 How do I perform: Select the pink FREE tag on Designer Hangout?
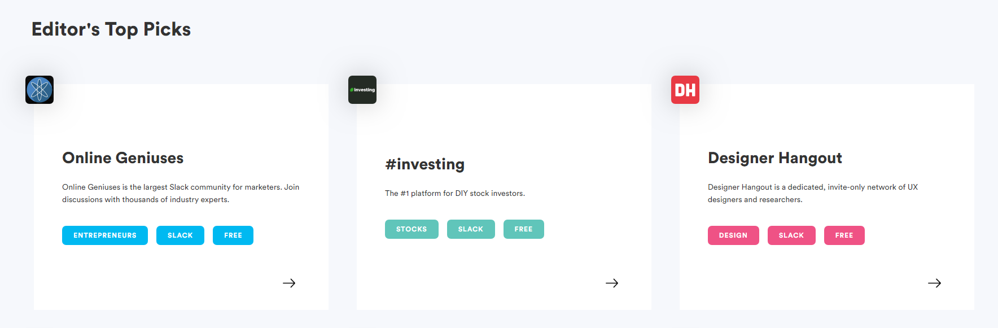[x=844, y=235]
